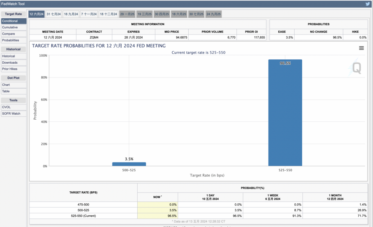
Task: Open the Twitter bird icon
Action: 368,4
